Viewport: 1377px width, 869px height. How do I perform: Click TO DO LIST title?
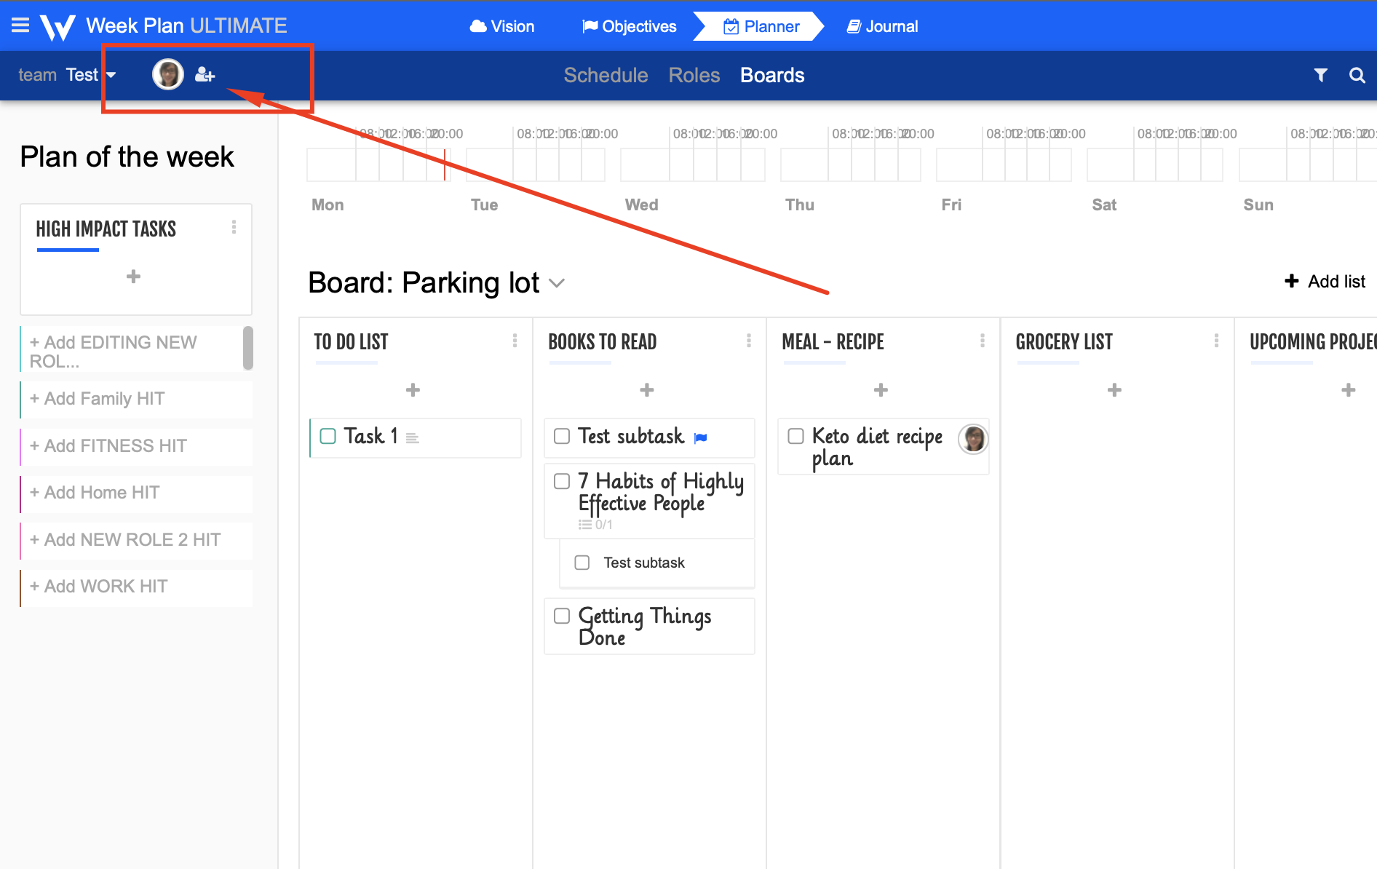point(351,342)
